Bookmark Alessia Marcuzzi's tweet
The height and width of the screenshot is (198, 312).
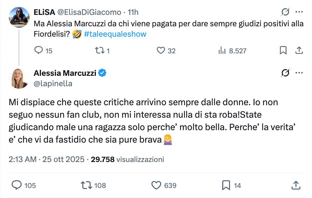click(x=226, y=185)
